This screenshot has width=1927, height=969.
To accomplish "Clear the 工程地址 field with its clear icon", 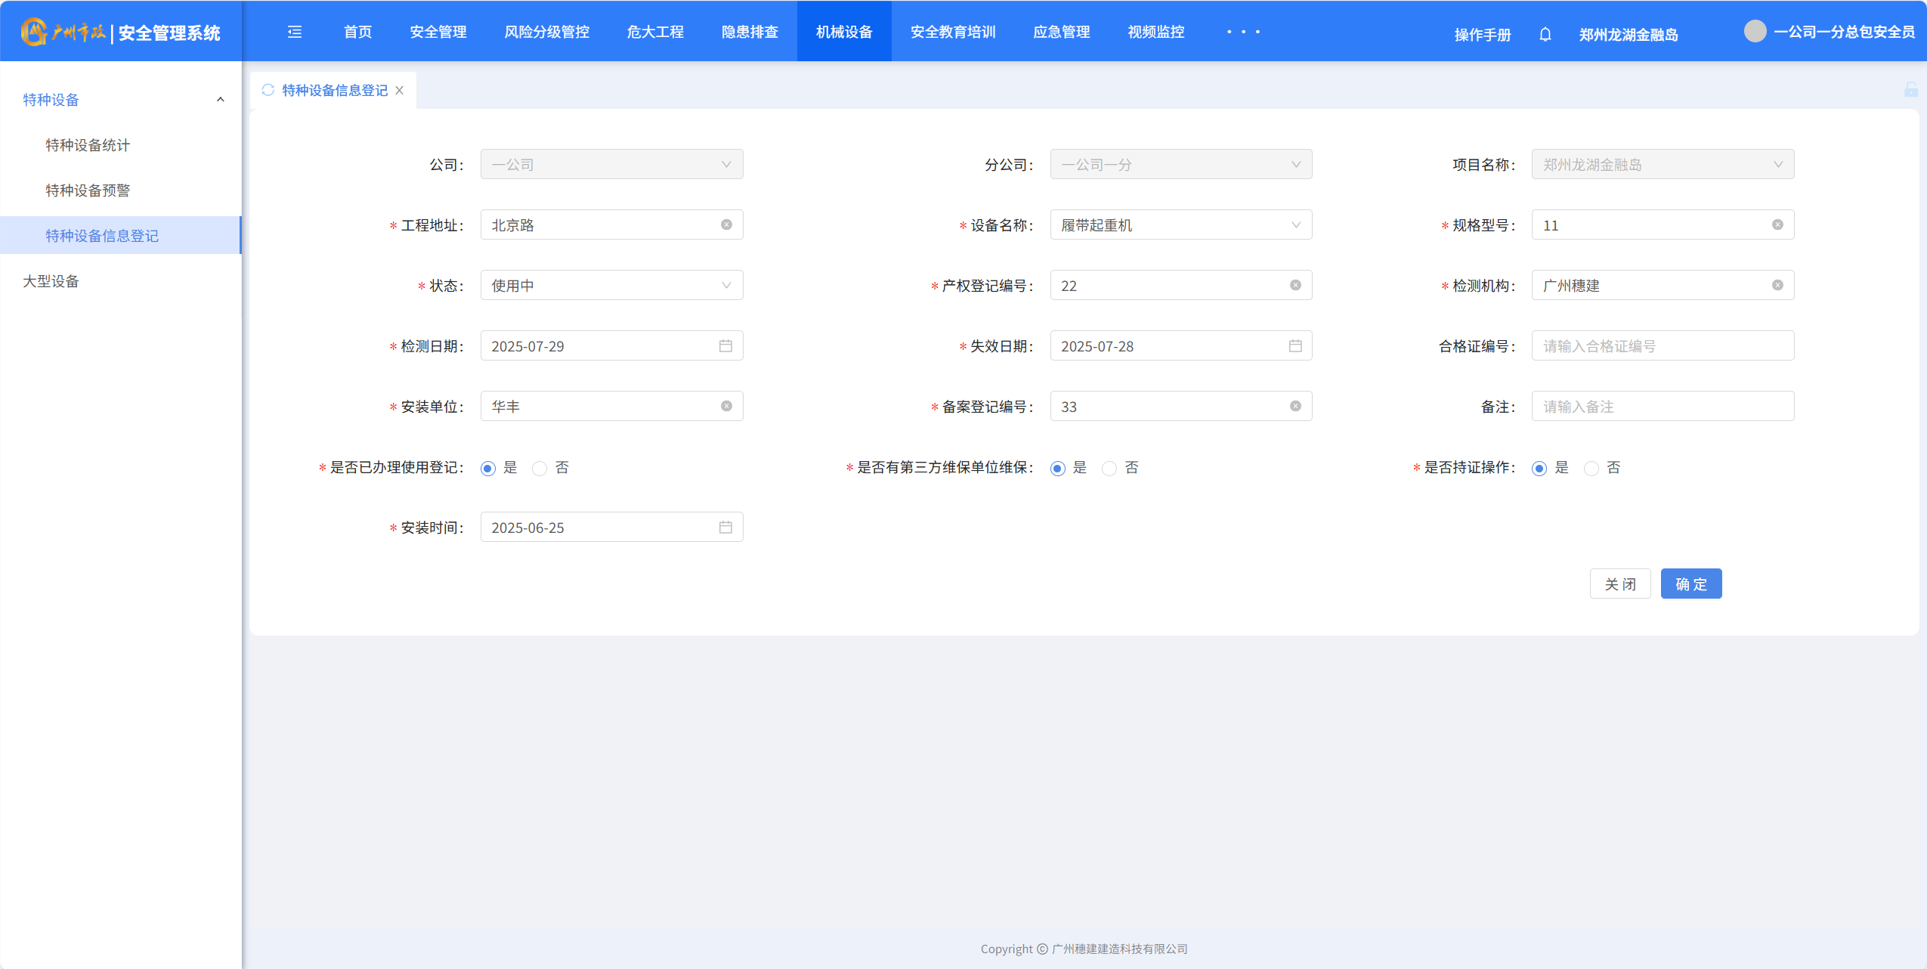I will click(x=726, y=224).
